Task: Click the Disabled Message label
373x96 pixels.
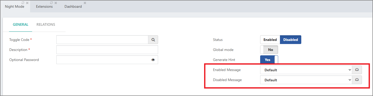Action: (228, 80)
